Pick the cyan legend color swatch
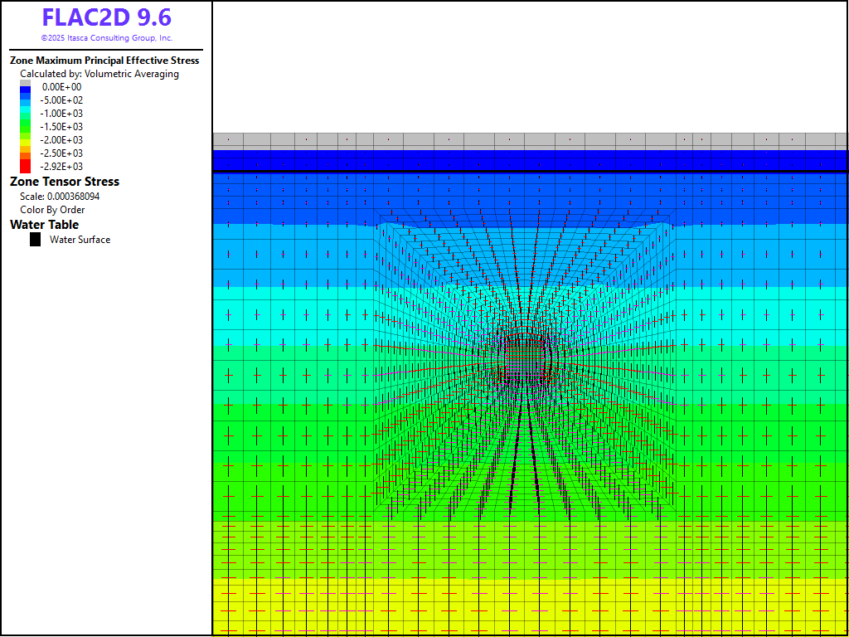This screenshot has width=849, height=637. click(x=25, y=114)
